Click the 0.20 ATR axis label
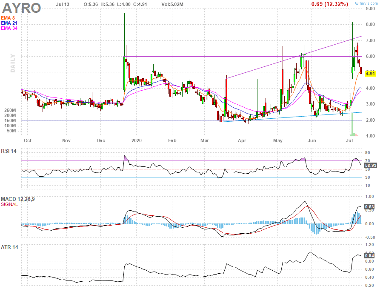383x289 pixels. click(370, 285)
